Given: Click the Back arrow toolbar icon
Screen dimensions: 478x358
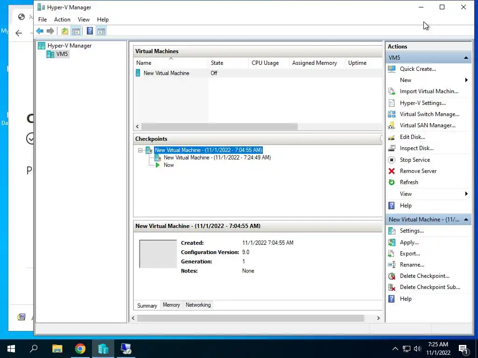Looking at the screenshot, I should click(40, 31).
